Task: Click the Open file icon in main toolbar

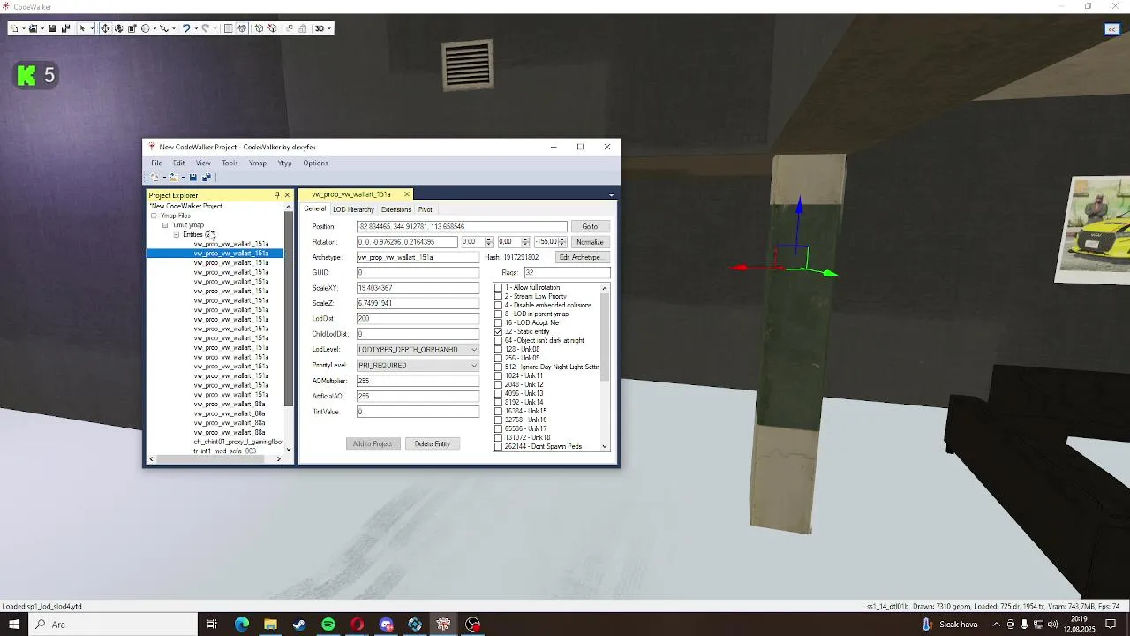Action: coord(33,28)
